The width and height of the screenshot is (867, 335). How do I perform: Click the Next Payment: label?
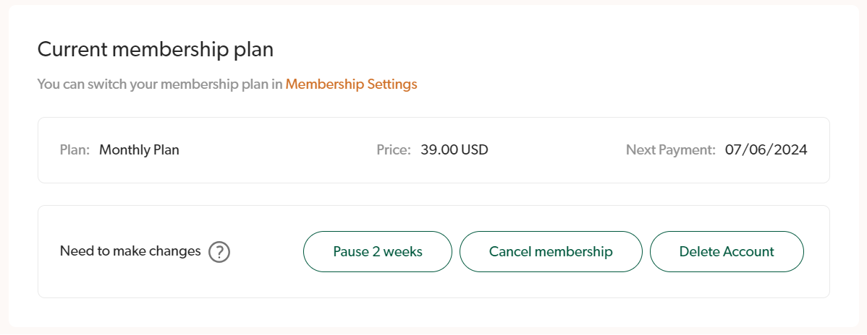[x=671, y=150]
